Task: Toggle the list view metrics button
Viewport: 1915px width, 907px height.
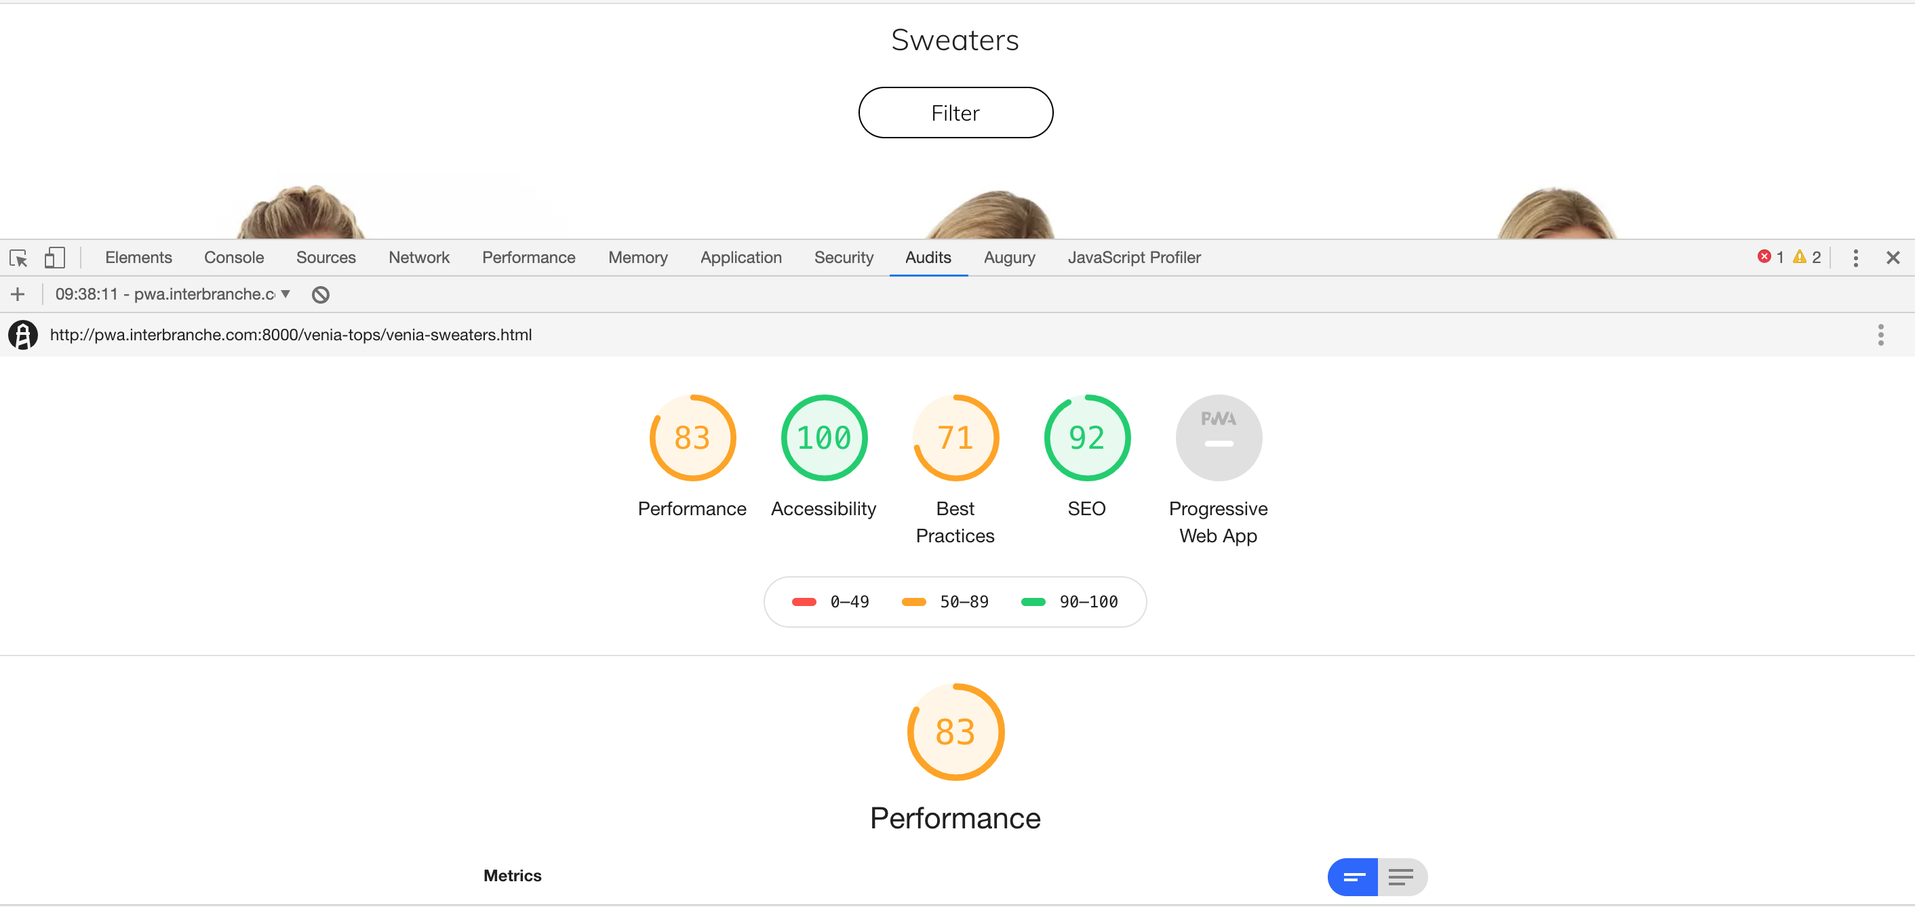Action: (x=1401, y=876)
